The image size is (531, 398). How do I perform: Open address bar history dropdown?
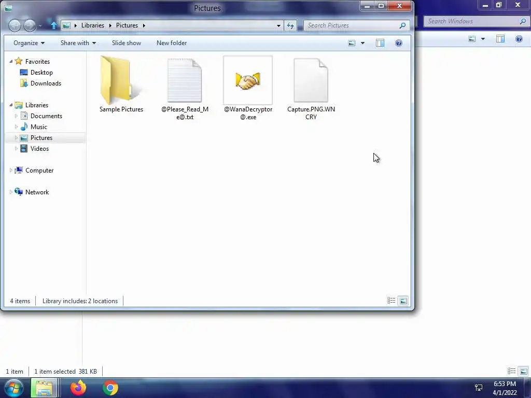point(278,25)
